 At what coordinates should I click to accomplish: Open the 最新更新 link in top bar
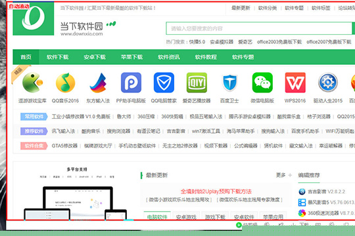241,8
